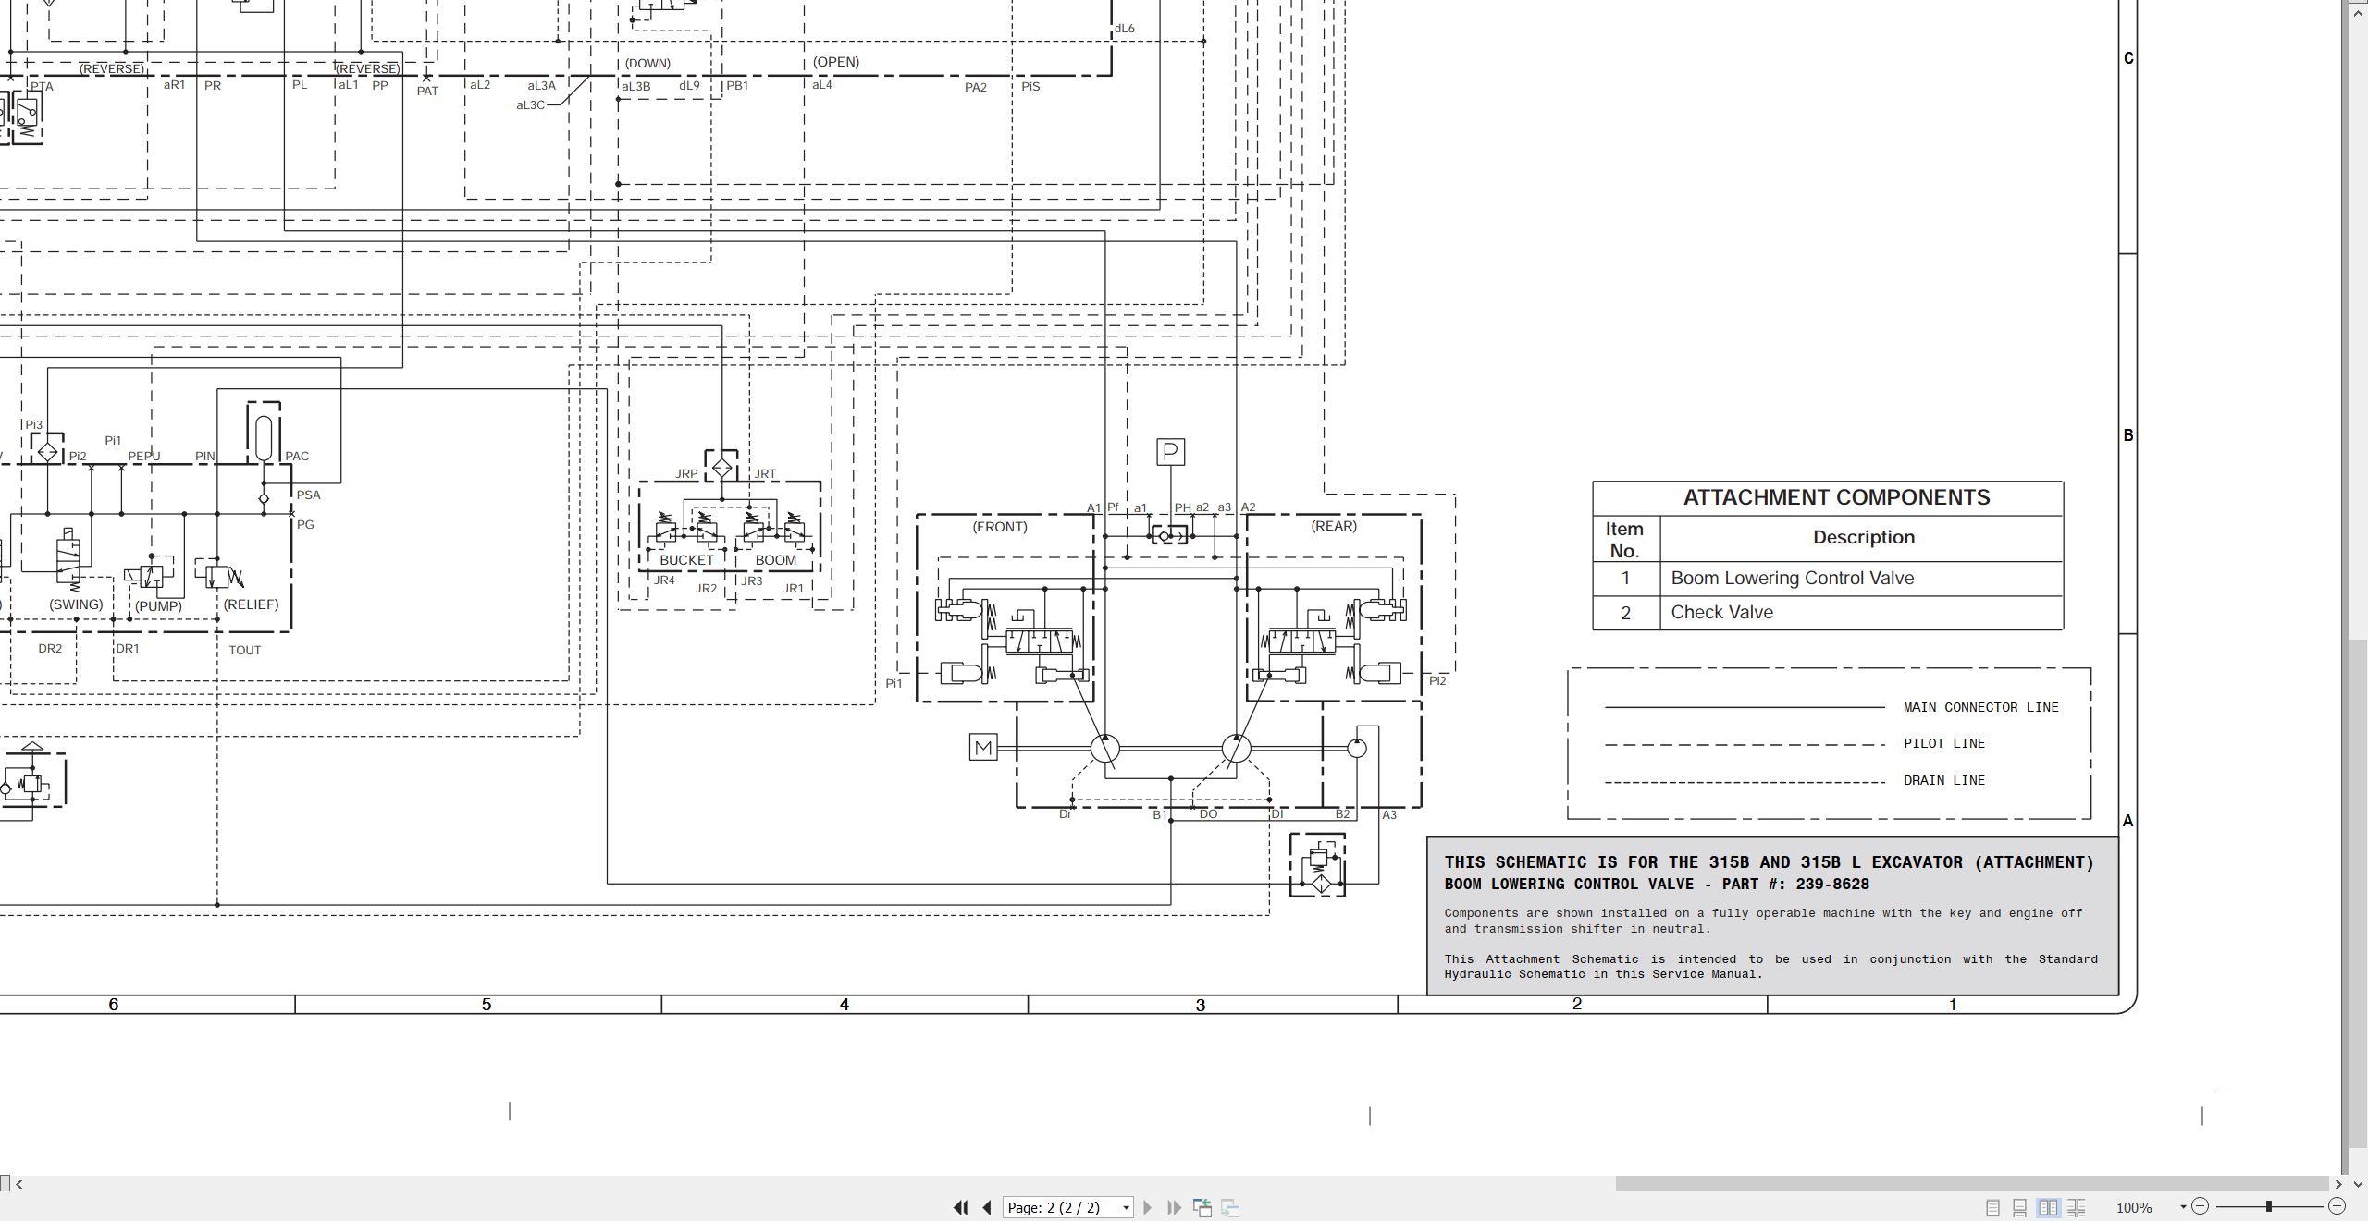Click the (OPEN) label on the schematic
This screenshot has height=1221, width=2368.
pyautogui.click(x=836, y=62)
